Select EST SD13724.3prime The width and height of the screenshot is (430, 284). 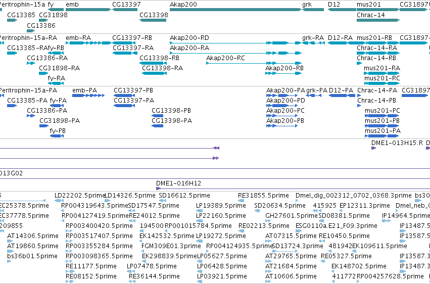coord(285,251)
